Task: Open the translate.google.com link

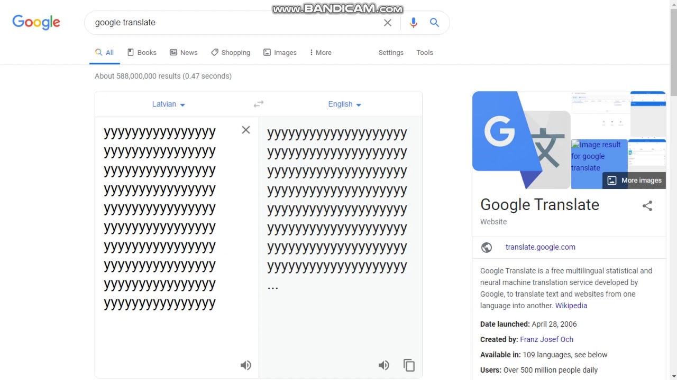Action: coord(540,247)
